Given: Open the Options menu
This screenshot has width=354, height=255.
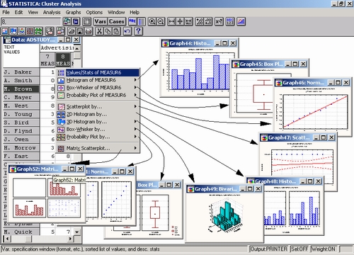Looking at the screenshot, I should 94,12.
